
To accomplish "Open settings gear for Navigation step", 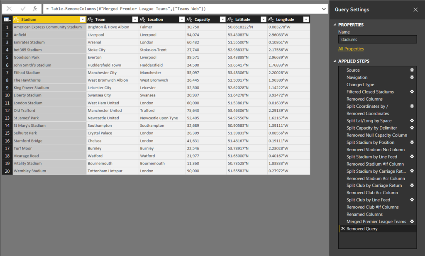I will [412, 77].
